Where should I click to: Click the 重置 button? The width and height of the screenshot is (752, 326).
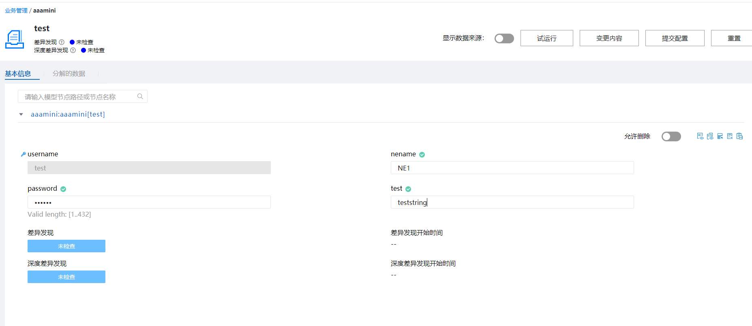(732, 38)
